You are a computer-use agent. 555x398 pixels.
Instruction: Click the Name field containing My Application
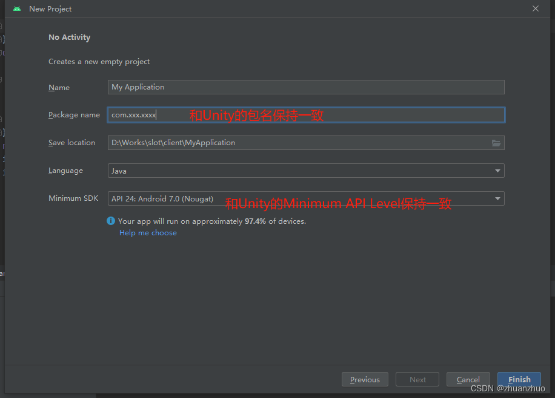pos(306,87)
